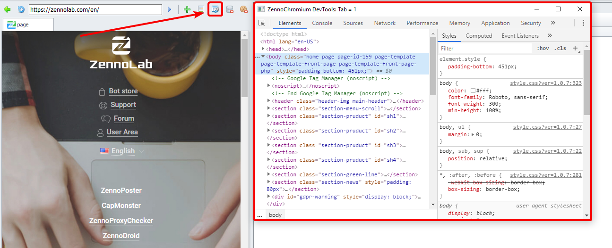Expand section-green-line node
This screenshot has width=612, height=248.
coord(269,174)
